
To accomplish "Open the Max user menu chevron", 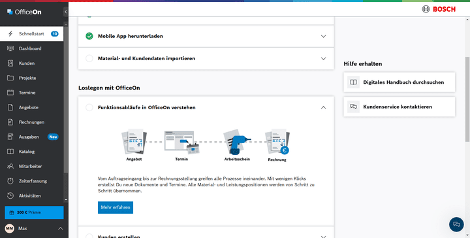I will point(61,228).
